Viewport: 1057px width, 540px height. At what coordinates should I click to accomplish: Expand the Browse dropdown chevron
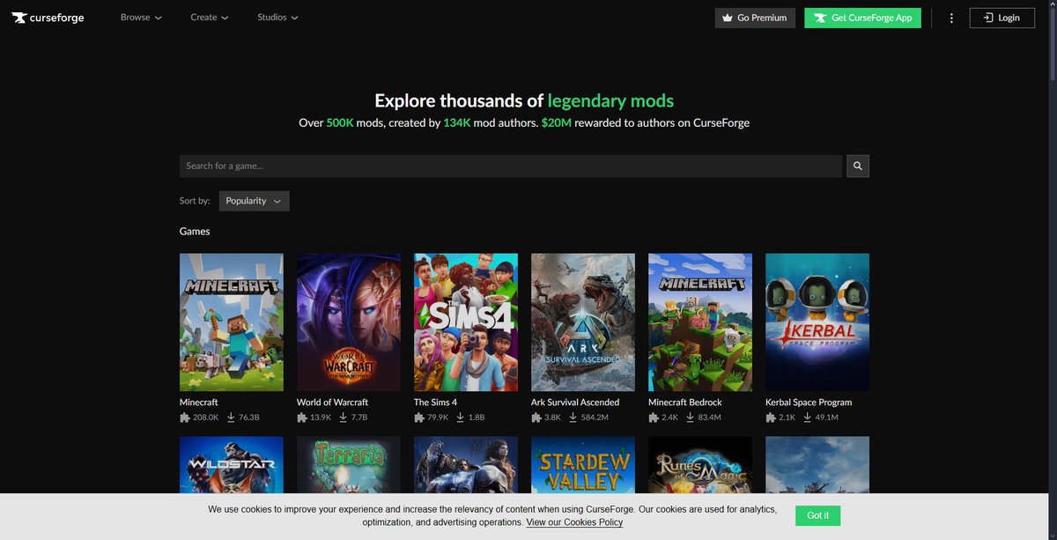159,17
